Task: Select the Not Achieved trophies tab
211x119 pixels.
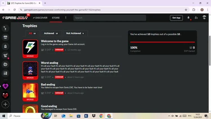Action: pos(75,33)
